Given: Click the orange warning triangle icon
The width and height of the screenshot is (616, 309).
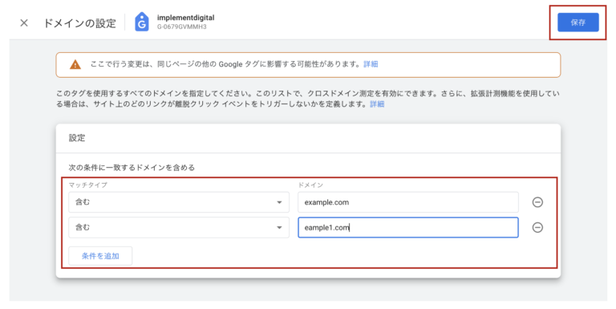Looking at the screenshot, I should click(75, 64).
